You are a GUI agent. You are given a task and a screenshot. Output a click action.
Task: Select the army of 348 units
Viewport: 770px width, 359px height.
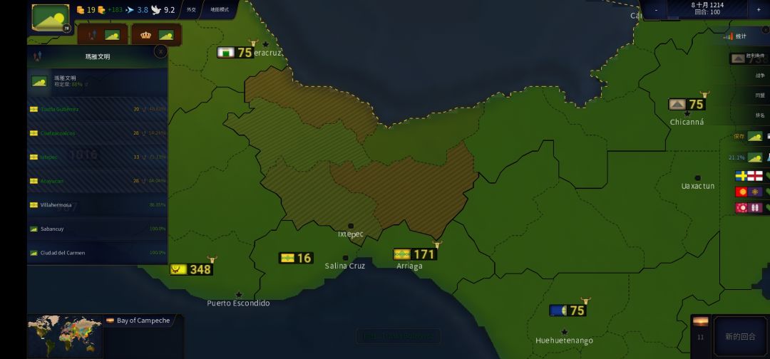tap(192, 269)
